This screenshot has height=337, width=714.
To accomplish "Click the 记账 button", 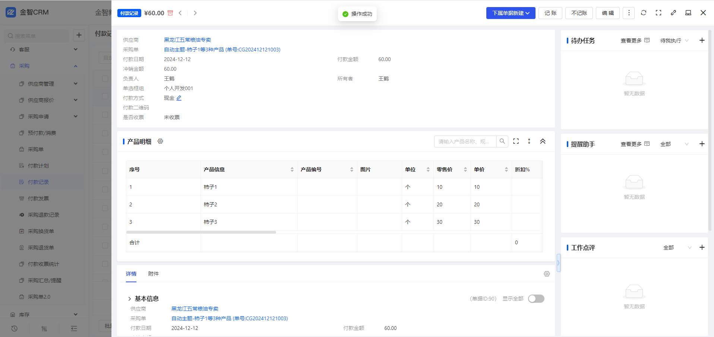I will (x=550, y=13).
